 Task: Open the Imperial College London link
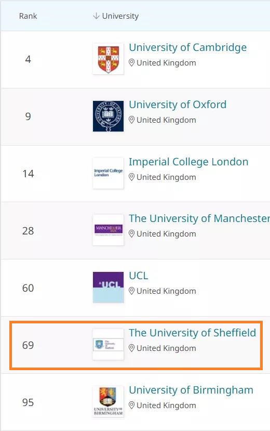[188, 162]
